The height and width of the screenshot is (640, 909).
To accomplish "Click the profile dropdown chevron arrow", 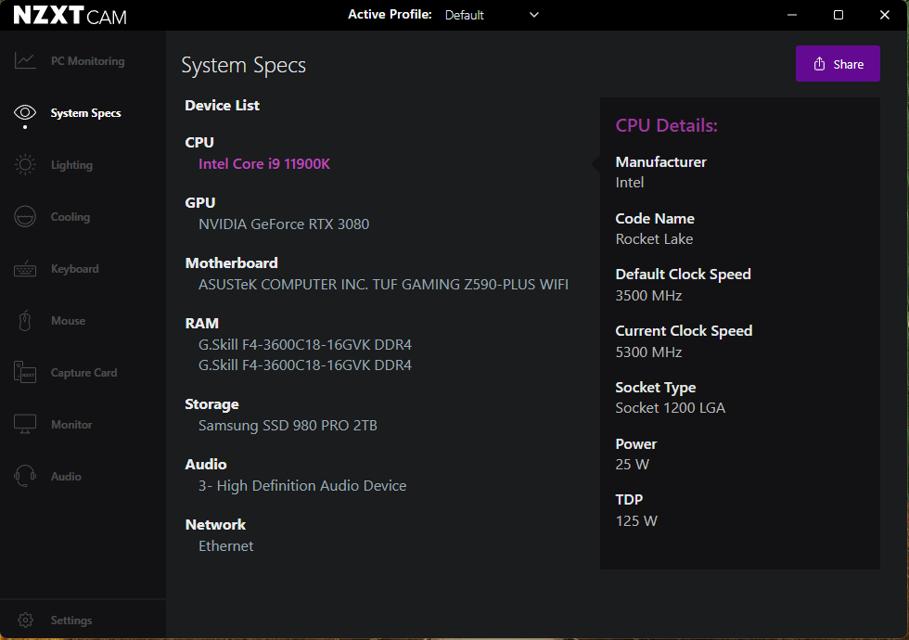I will click(534, 15).
